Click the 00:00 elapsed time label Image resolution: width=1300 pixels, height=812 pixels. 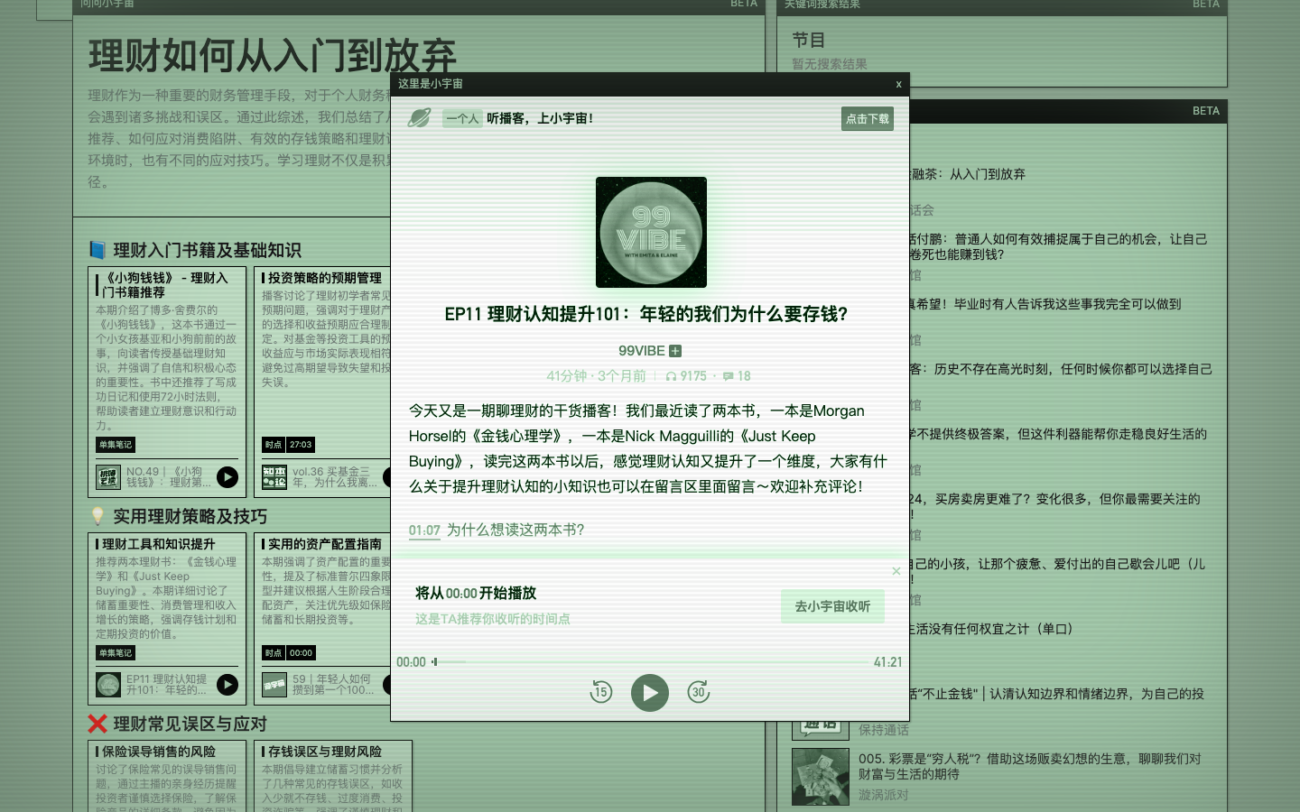411,662
